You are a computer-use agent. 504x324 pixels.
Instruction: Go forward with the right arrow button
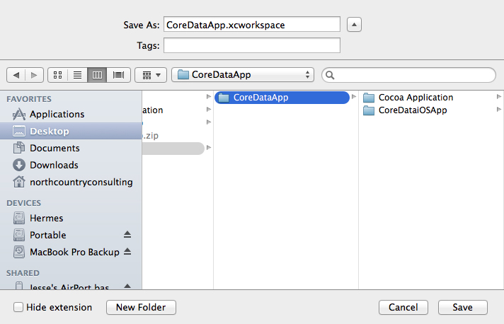pyautogui.click(x=34, y=75)
